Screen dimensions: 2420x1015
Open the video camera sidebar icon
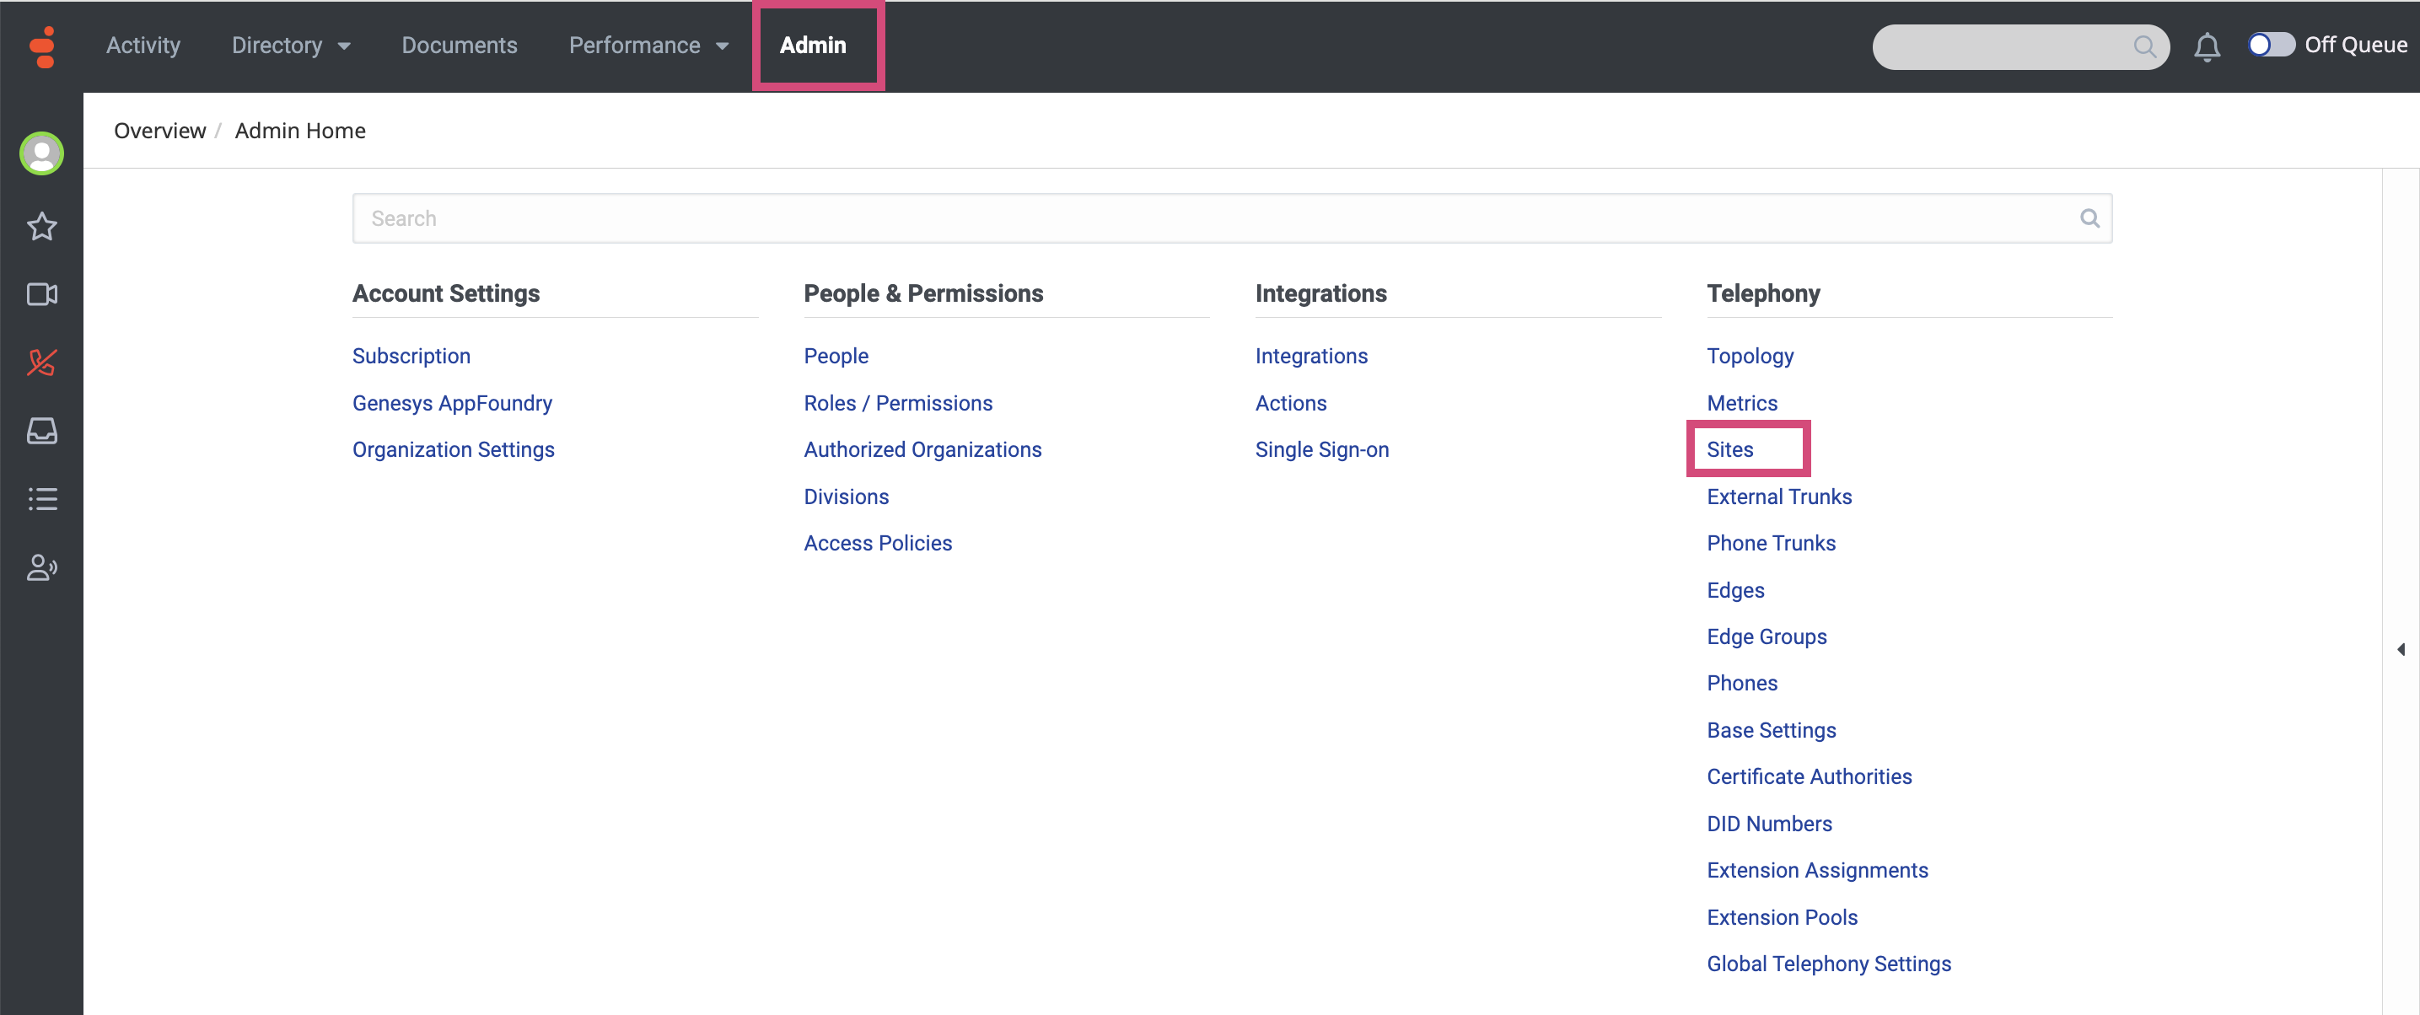41,295
